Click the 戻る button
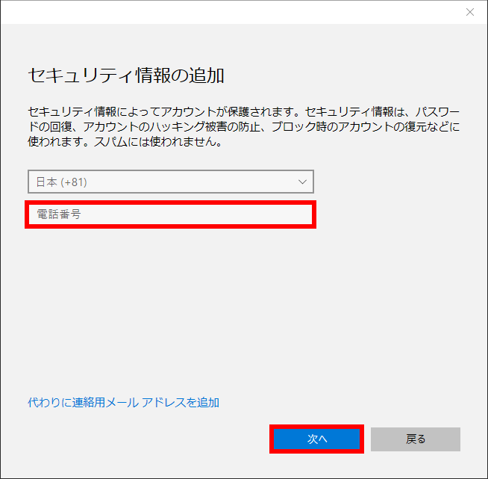This screenshot has height=479, width=488. tap(415, 439)
